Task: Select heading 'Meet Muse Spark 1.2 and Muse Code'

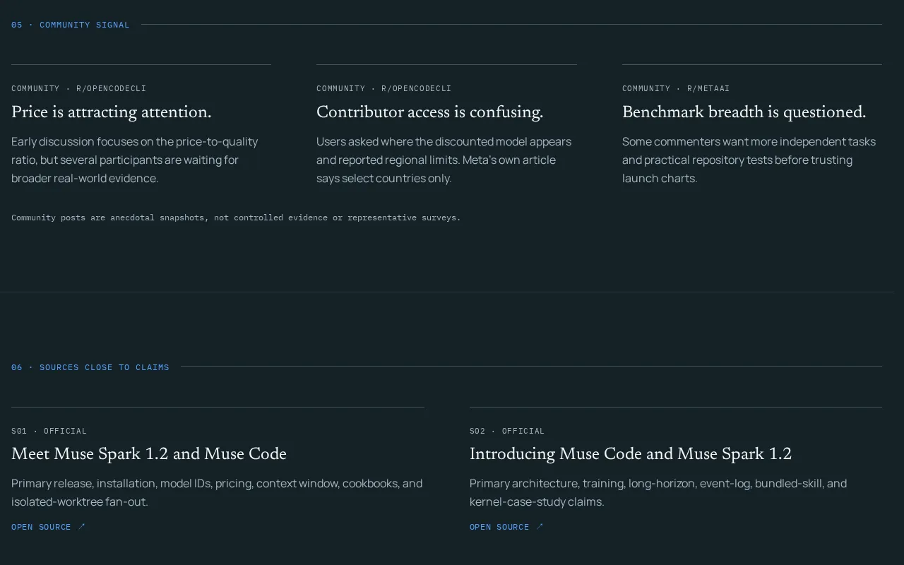Action: [x=149, y=453]
